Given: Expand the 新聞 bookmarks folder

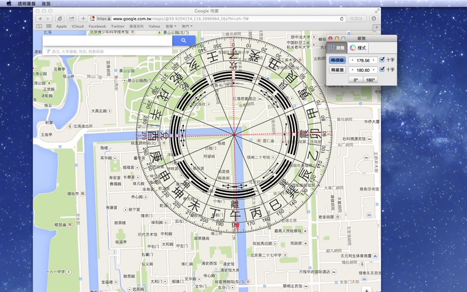Looking at the screenshot, I should [x=171, y=26].
